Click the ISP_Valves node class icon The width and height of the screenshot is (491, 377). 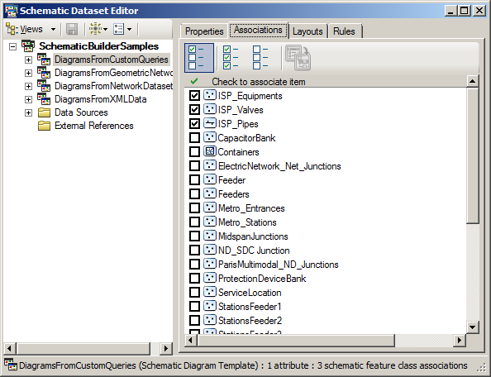(x=210, y=109)
